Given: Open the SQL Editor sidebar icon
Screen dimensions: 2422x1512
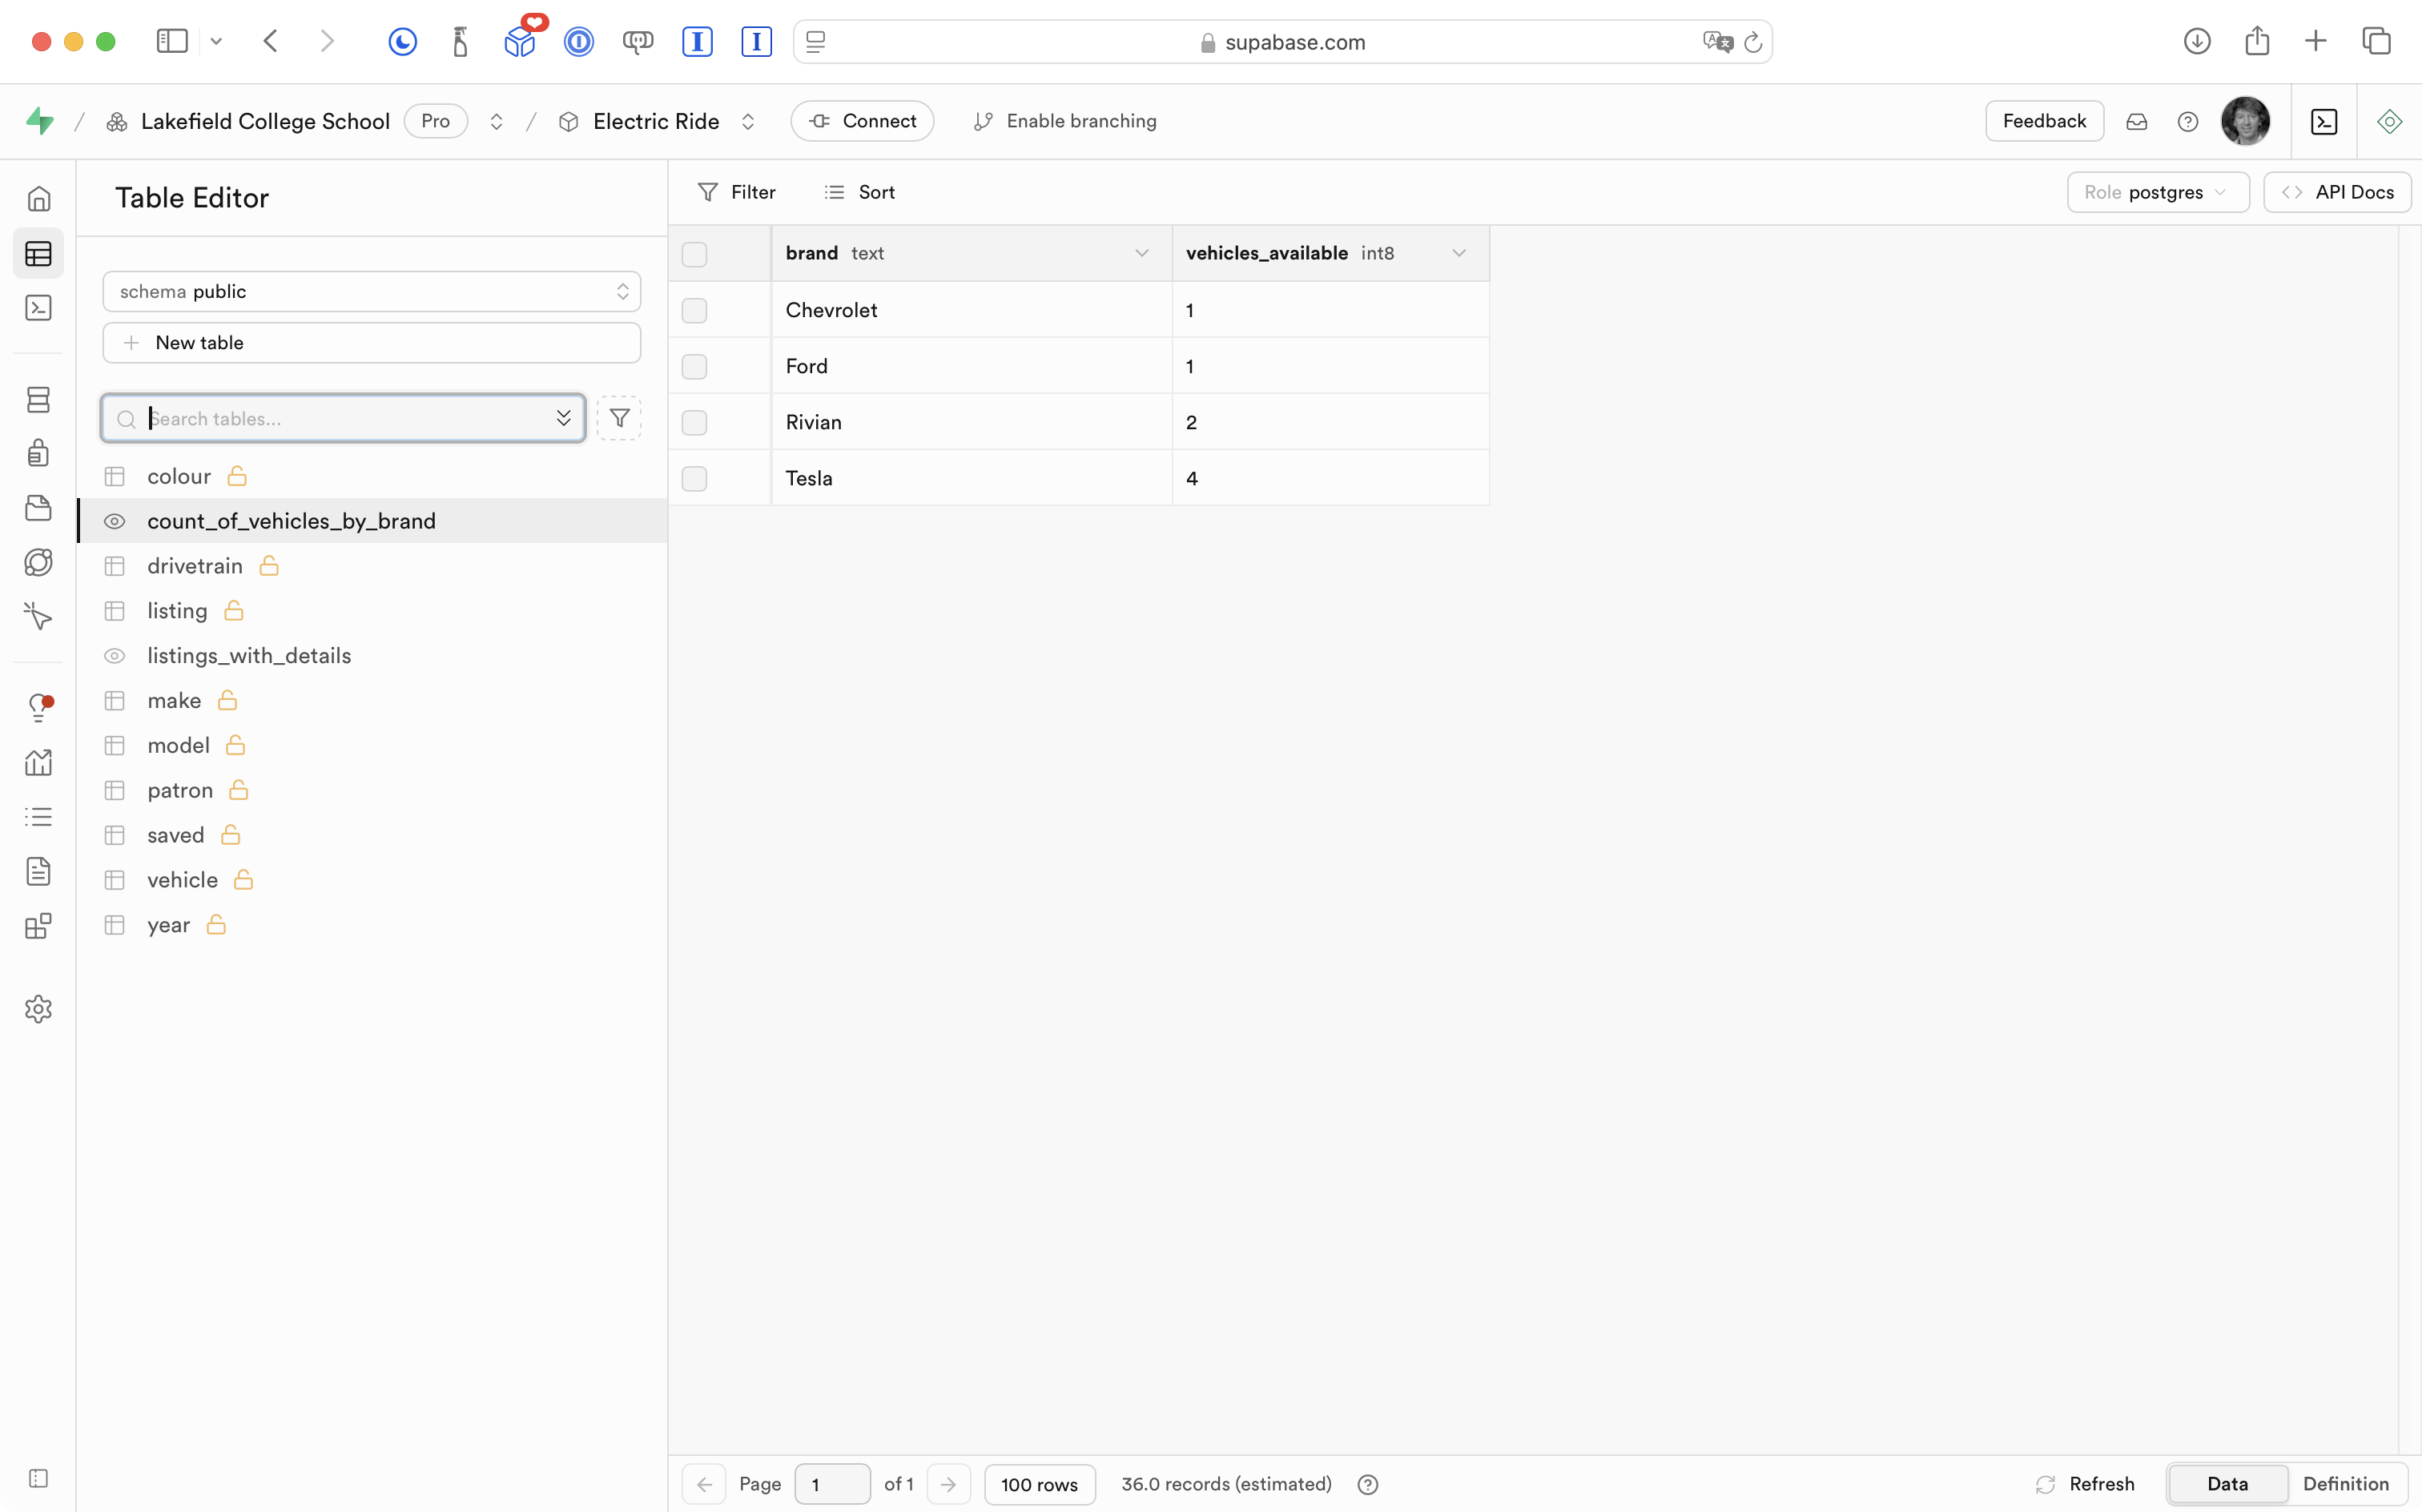Looking at the screenshot, I should pos(38,308).
